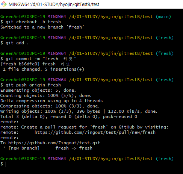Click '1 file changed, 5 insertions(+)' line
The height and width of the screenshot is (174, 183).
pos(43,69)
